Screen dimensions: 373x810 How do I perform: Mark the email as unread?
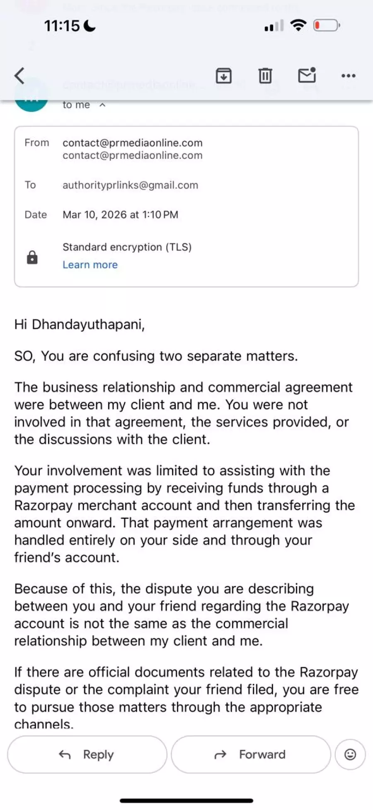coord(307,75)
